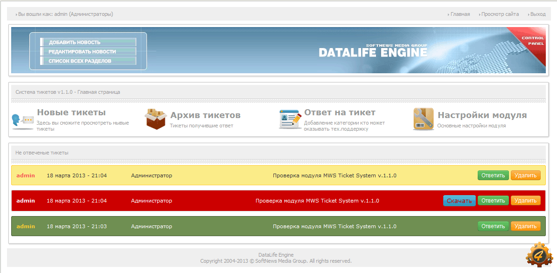Screen dimensions: 557x273
Task: Select admin username in the red row
Action: (x=26, y=201)
